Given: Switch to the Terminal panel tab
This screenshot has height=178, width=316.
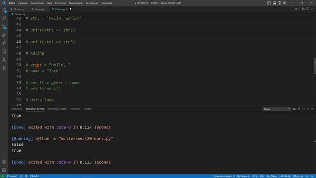Looking at the screenshot, I should pyautogui.click(x=76, y=109).
